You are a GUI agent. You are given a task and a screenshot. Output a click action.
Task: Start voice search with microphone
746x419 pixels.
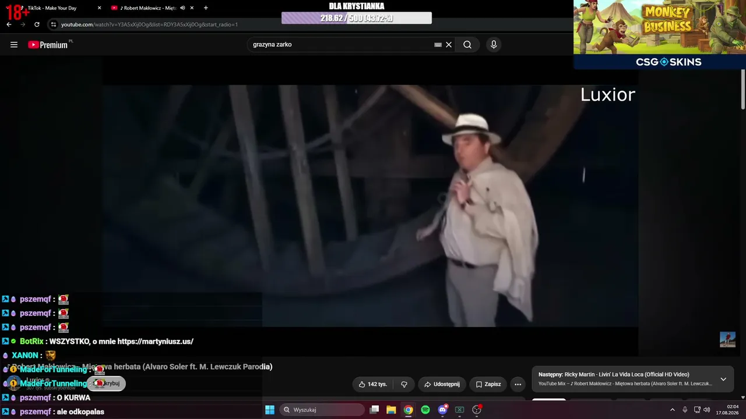pos(494,45)
